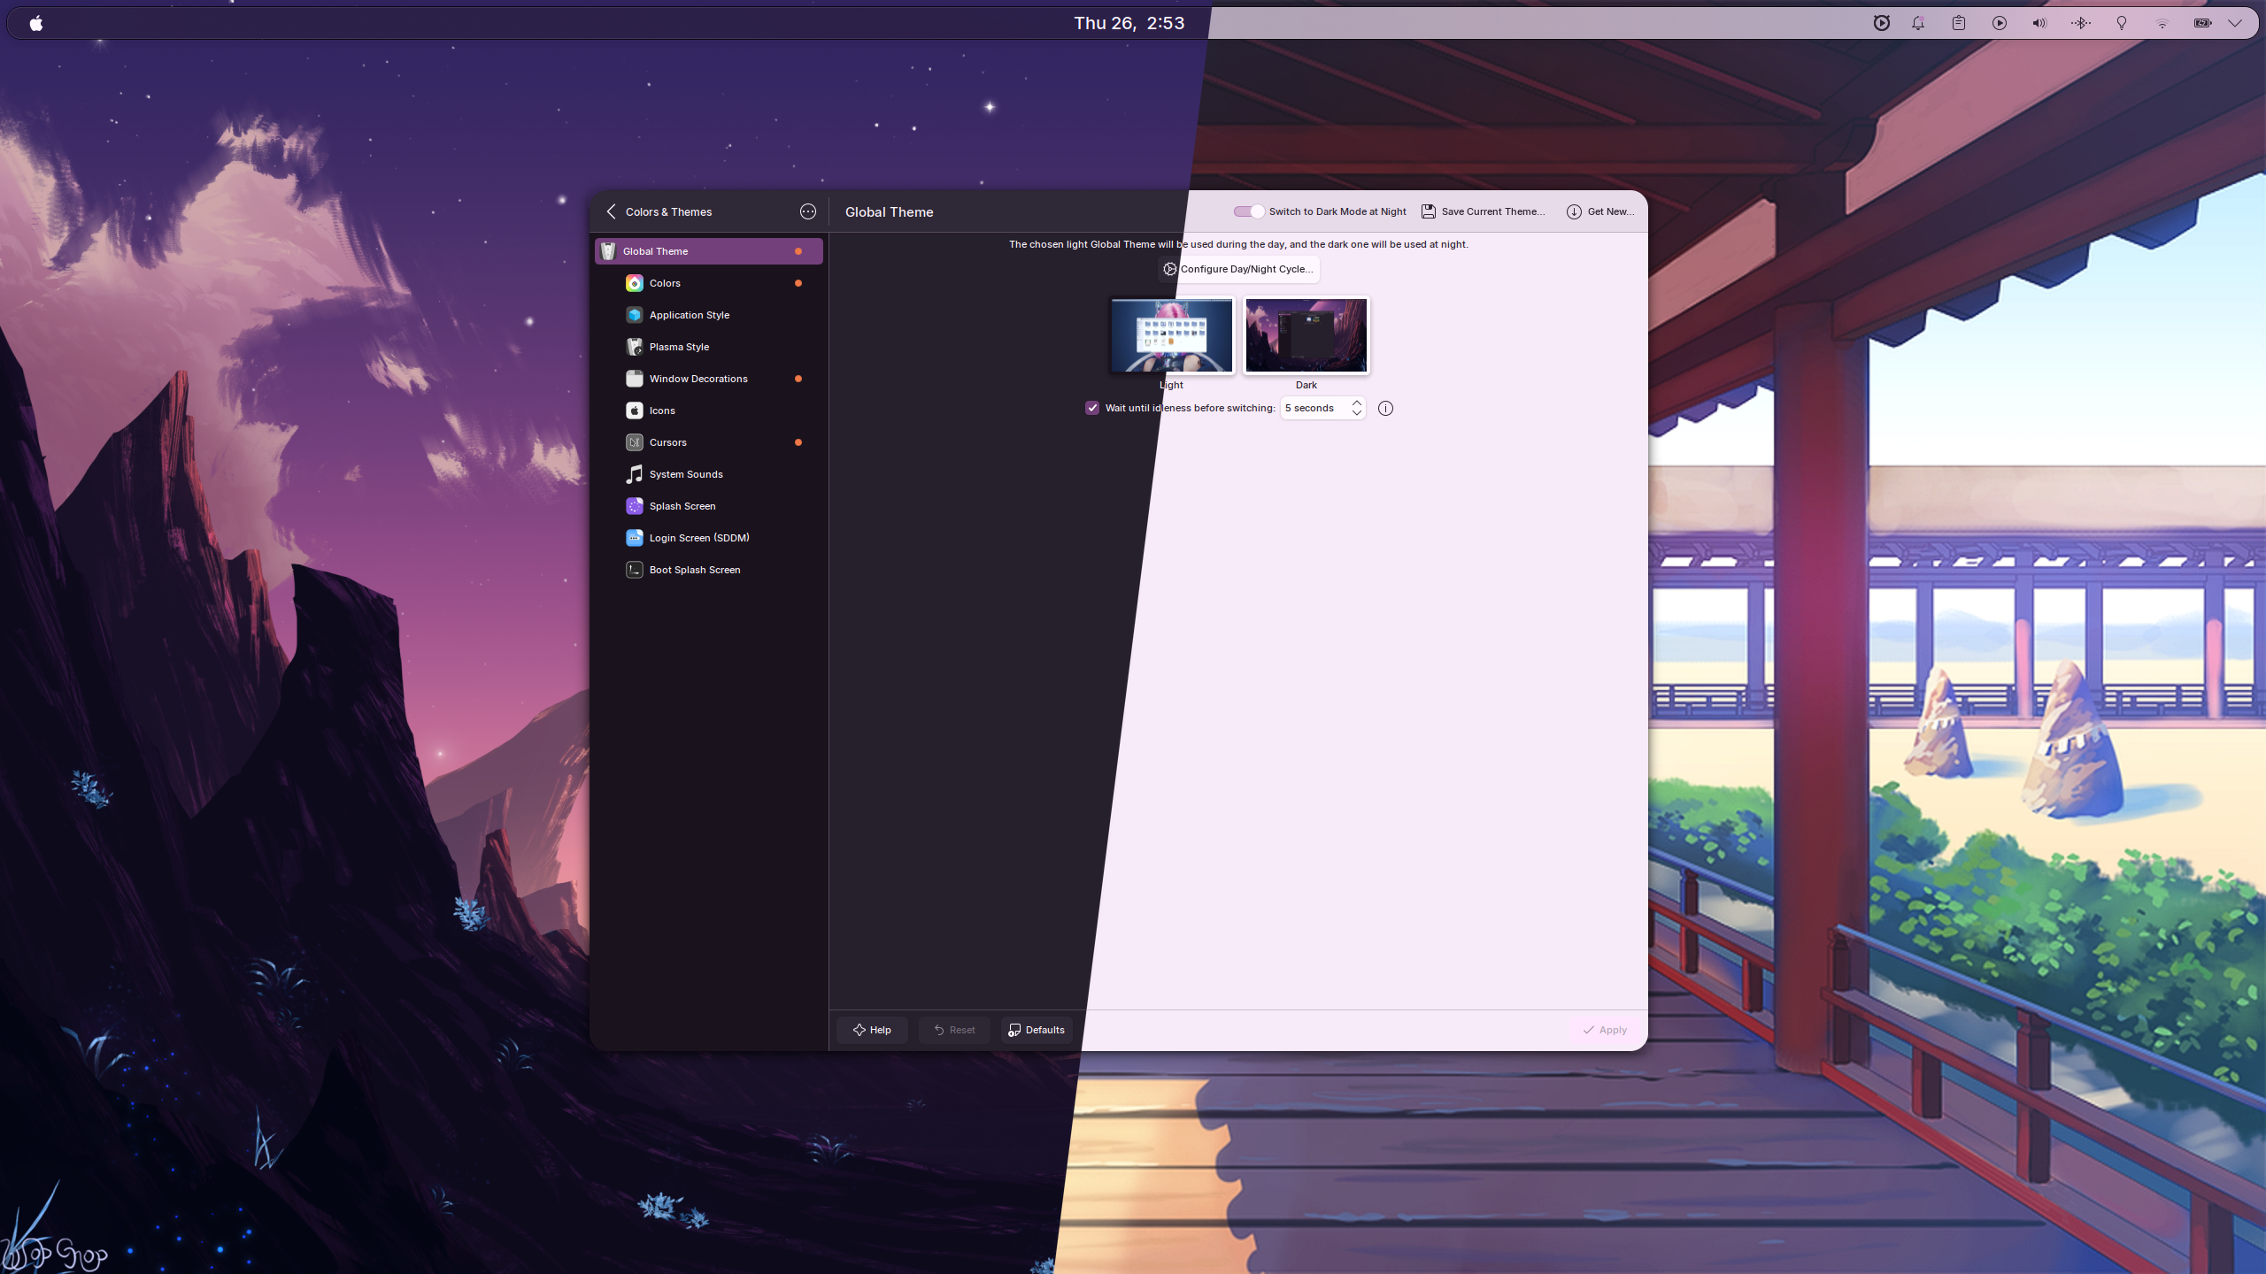Uncheck Wait until idleness before switching
The width and height of the screenshot is (2266, 1274).
click(1091, 408)
